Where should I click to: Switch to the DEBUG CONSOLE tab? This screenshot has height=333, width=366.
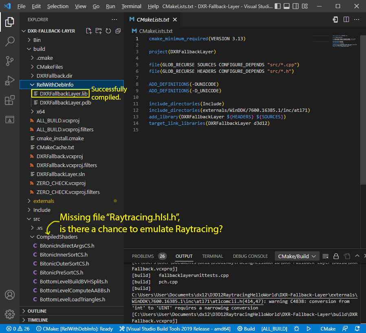point(250,256)
